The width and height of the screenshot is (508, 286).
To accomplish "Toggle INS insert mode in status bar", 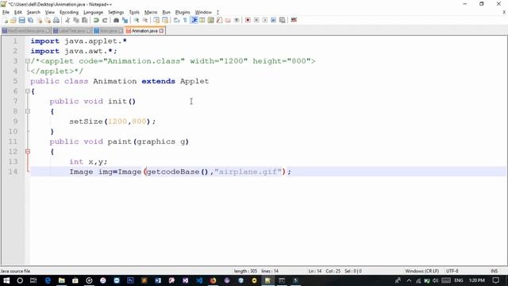I will [494, 271].
